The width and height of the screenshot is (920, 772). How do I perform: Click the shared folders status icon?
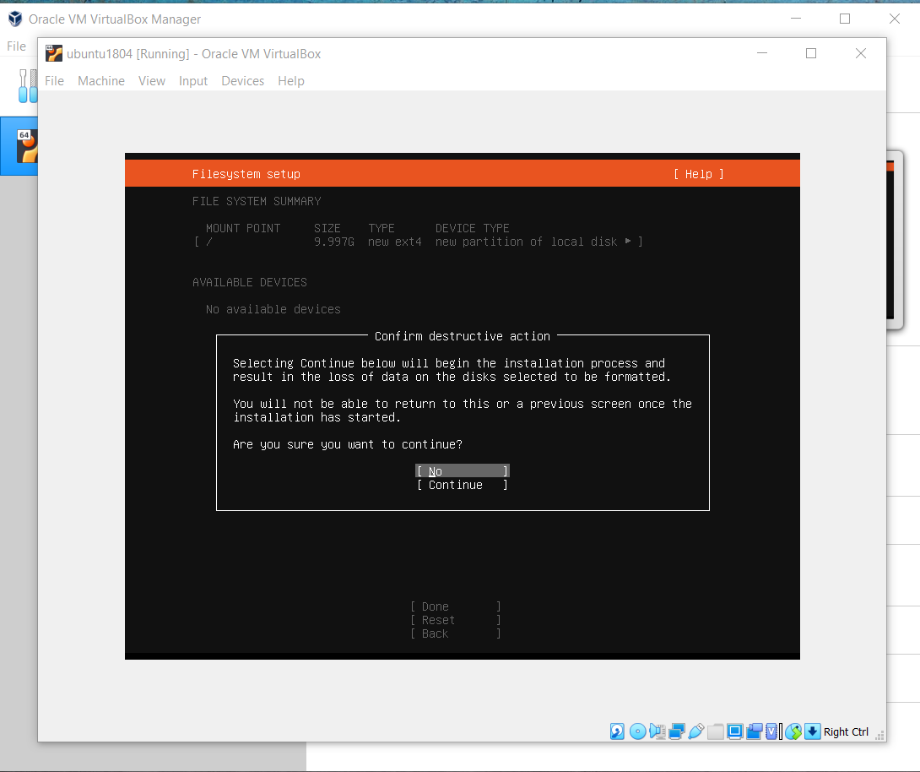716,731
